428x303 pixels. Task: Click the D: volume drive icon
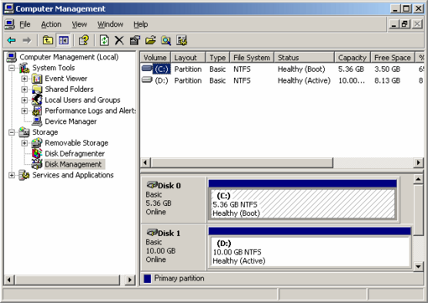click(147, 80)
